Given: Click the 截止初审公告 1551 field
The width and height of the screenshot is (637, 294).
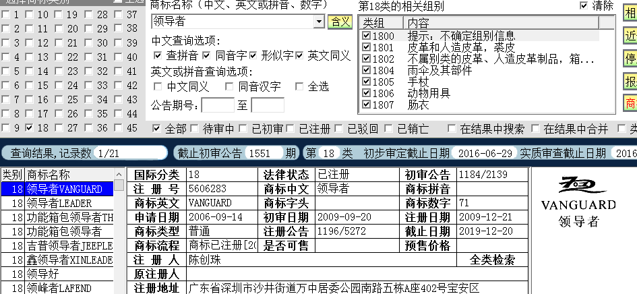Looking at the screenshot, I should point(264,153).
